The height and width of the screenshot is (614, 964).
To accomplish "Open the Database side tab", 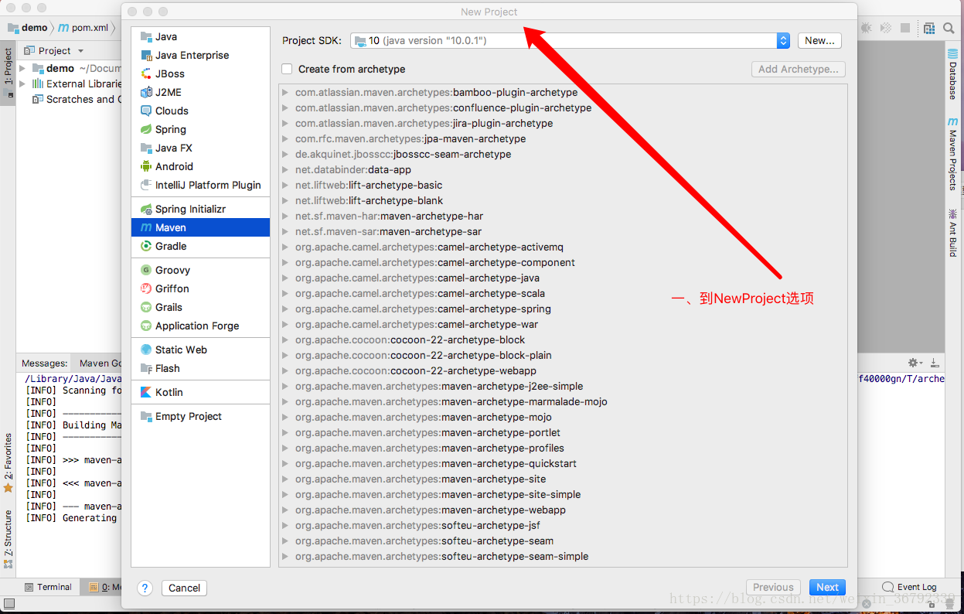I will (952, 76).
